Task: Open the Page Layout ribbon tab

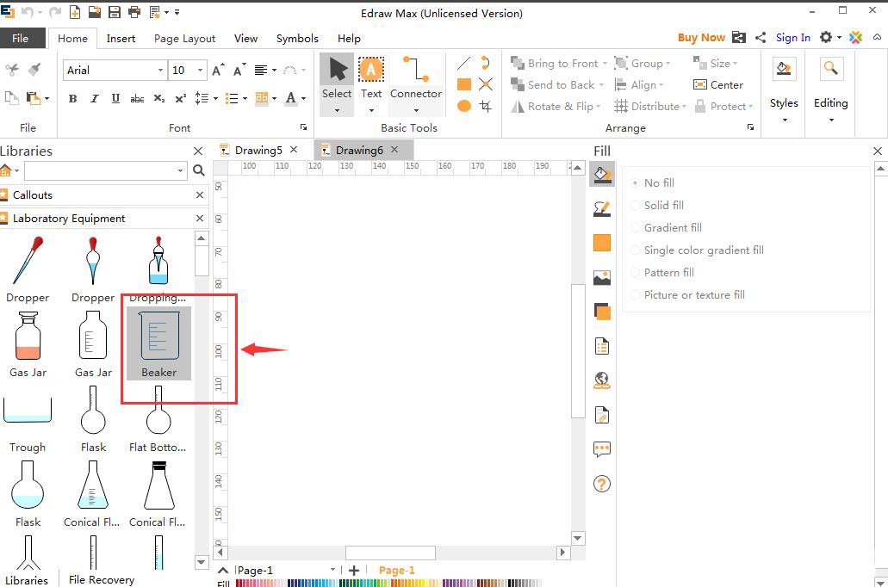Action: click(x=184, y=39)
